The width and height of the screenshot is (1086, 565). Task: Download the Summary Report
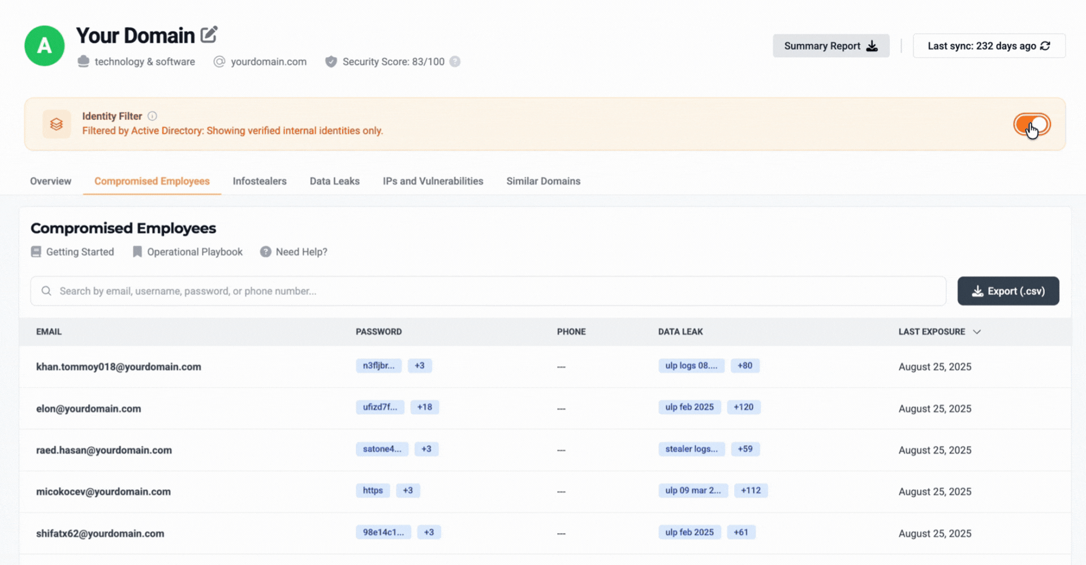pos(830,46)
